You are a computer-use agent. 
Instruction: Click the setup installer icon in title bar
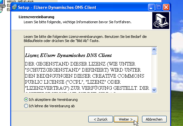coord(15,7)
